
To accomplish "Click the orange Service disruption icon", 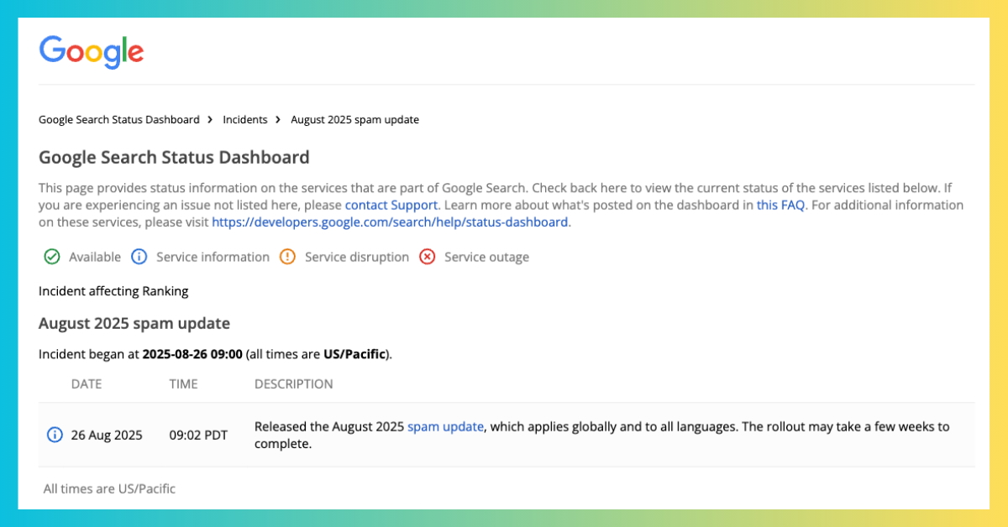I will tap(288, 257).
